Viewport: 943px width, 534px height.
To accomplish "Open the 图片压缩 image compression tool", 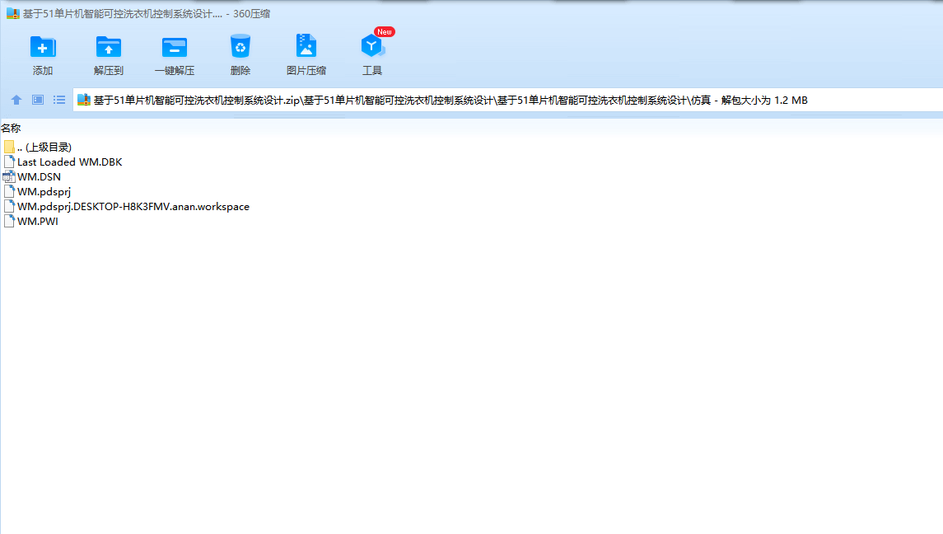I will [x=306, y=46].
